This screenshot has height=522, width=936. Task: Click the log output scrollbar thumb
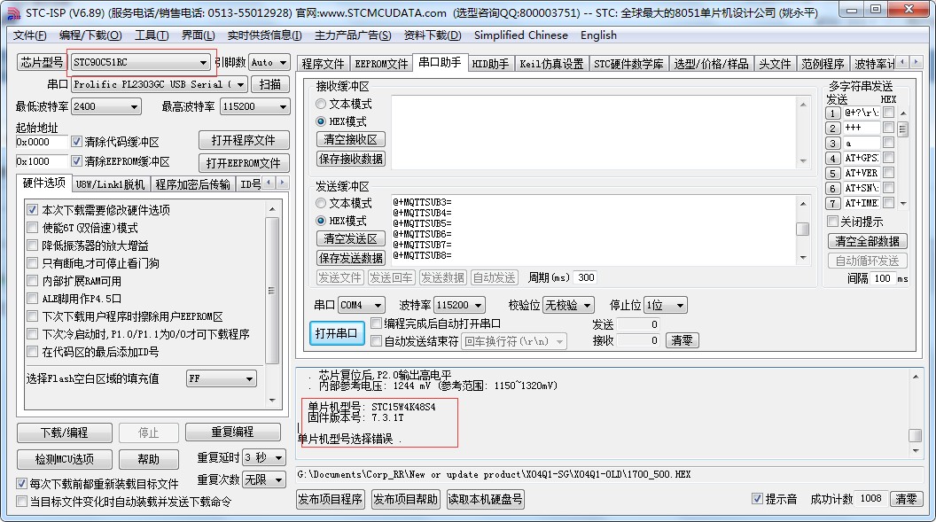915,435
